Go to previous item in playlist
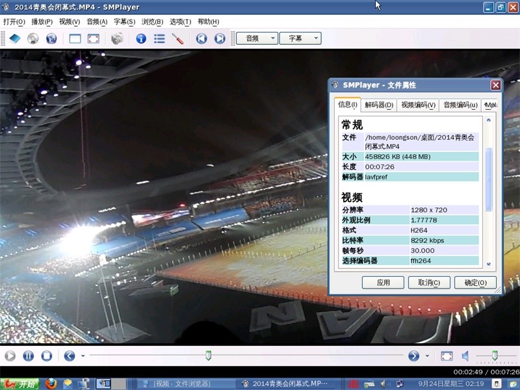The image size is (520, 390). point(201,38)
